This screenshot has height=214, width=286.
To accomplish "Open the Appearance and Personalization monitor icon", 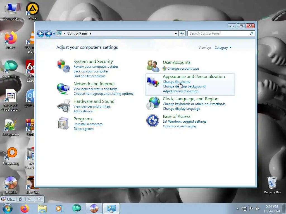I will [x=153, y=82].
